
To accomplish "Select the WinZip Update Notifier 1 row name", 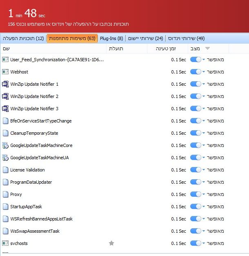I will pyautogui.click(x=34, y=84).
